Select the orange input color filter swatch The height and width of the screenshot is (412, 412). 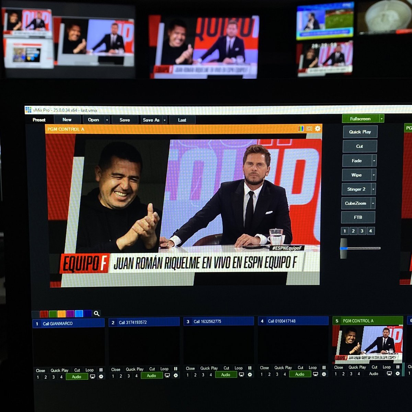tap(61, 313)
